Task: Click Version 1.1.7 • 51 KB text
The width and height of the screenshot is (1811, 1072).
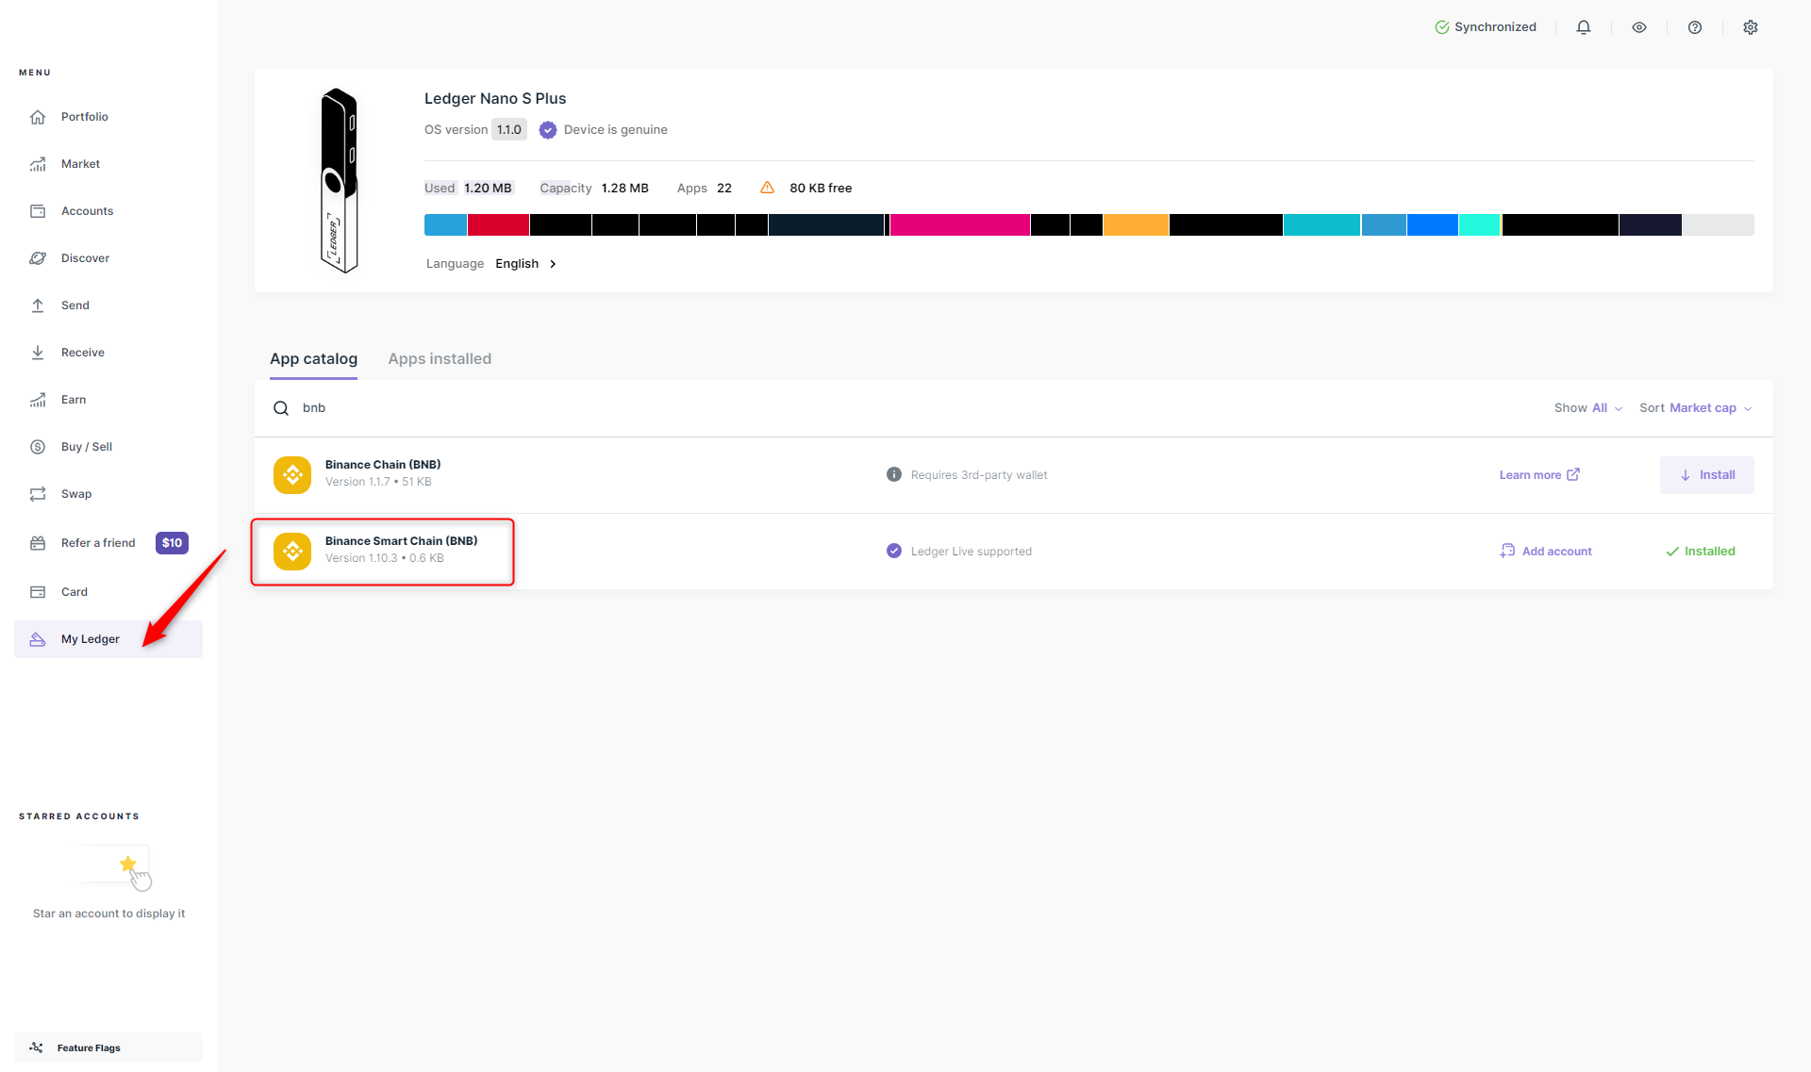Action: point(378,482)
